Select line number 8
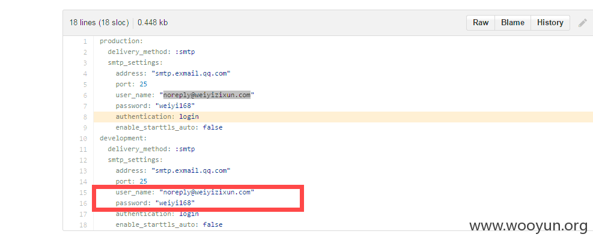Viewport: 593px width, 243px height. coord(85,117)
